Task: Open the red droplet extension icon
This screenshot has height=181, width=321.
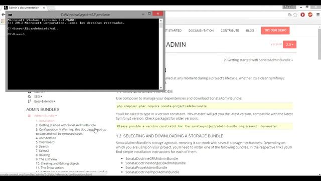Action: [x=302, y=15]
